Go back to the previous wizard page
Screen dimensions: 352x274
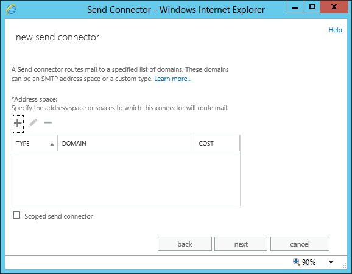pyautogui.click(x=185, y=244)
